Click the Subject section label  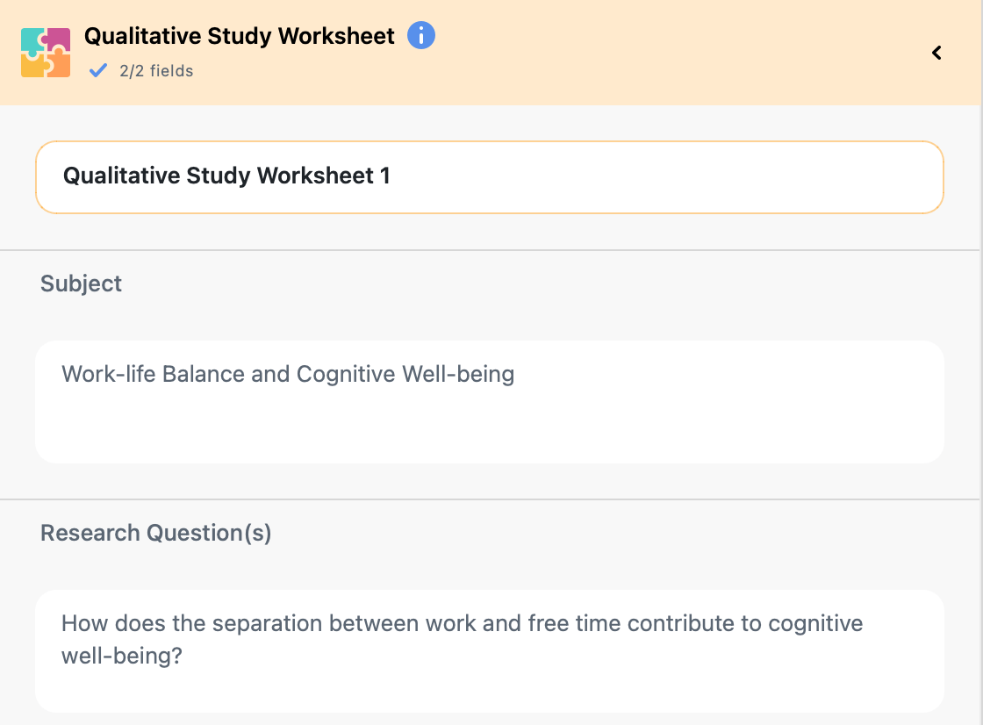tap(82, 284)
